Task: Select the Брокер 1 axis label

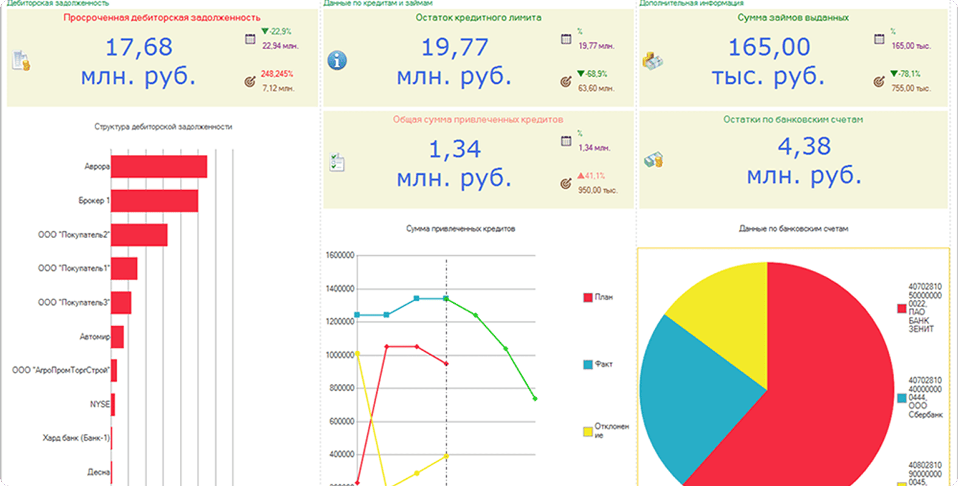Action: 94,200
